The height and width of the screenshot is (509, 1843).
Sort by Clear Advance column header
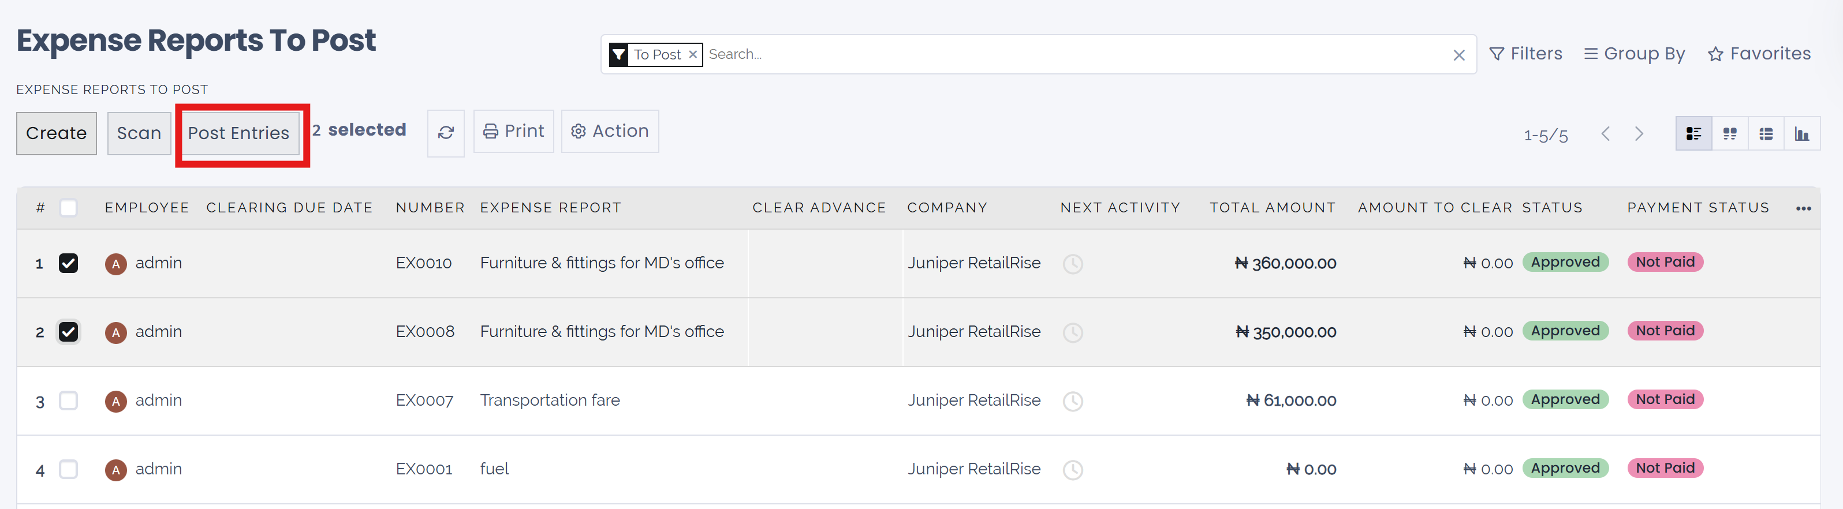(x=819, y=207)
